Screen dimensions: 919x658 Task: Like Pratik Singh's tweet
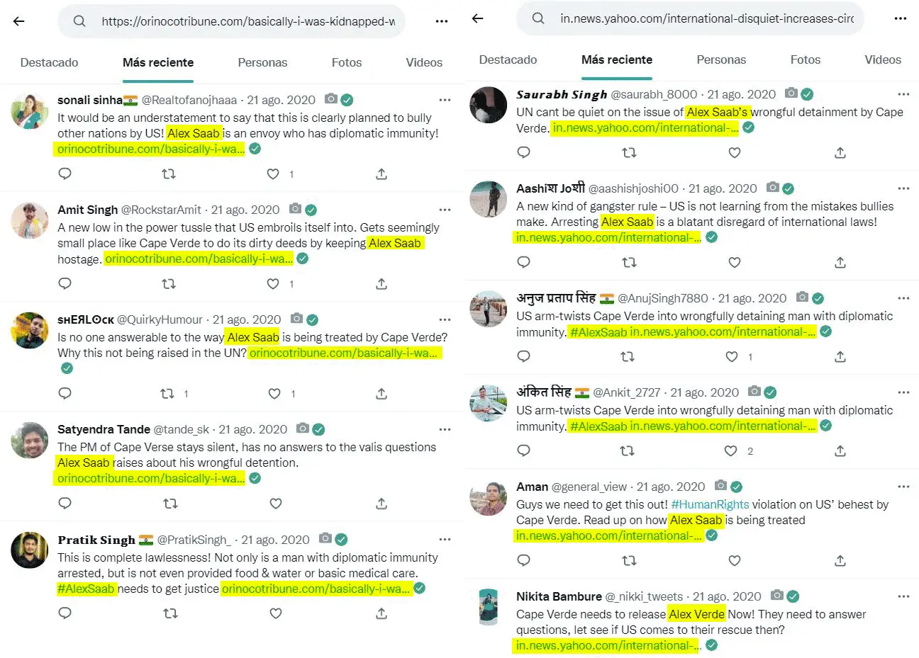(276, 613)
